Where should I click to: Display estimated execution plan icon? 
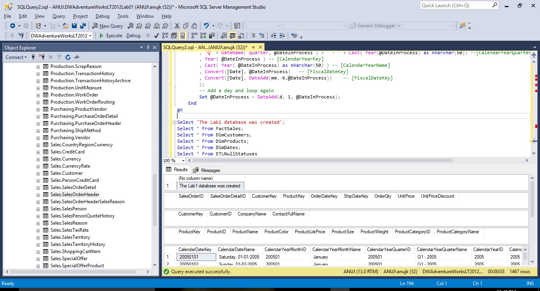click(x=165, y=36)
